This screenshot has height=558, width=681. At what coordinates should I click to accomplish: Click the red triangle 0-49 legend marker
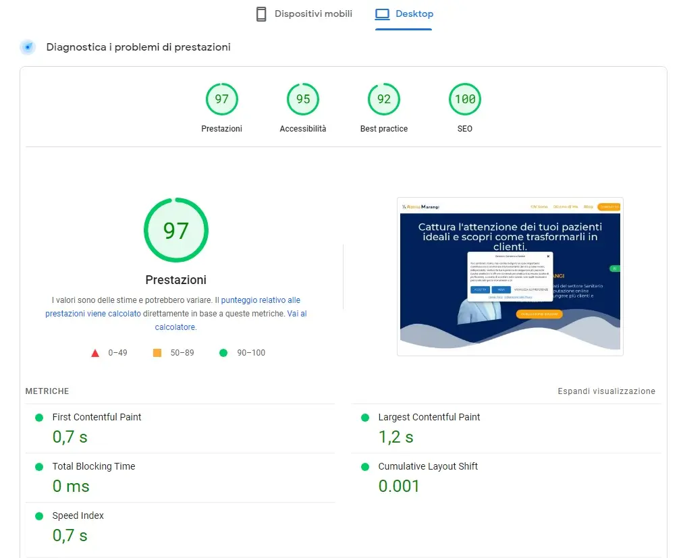click(95, 352)
